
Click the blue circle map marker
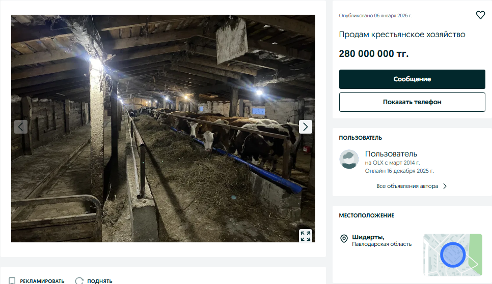453,255
